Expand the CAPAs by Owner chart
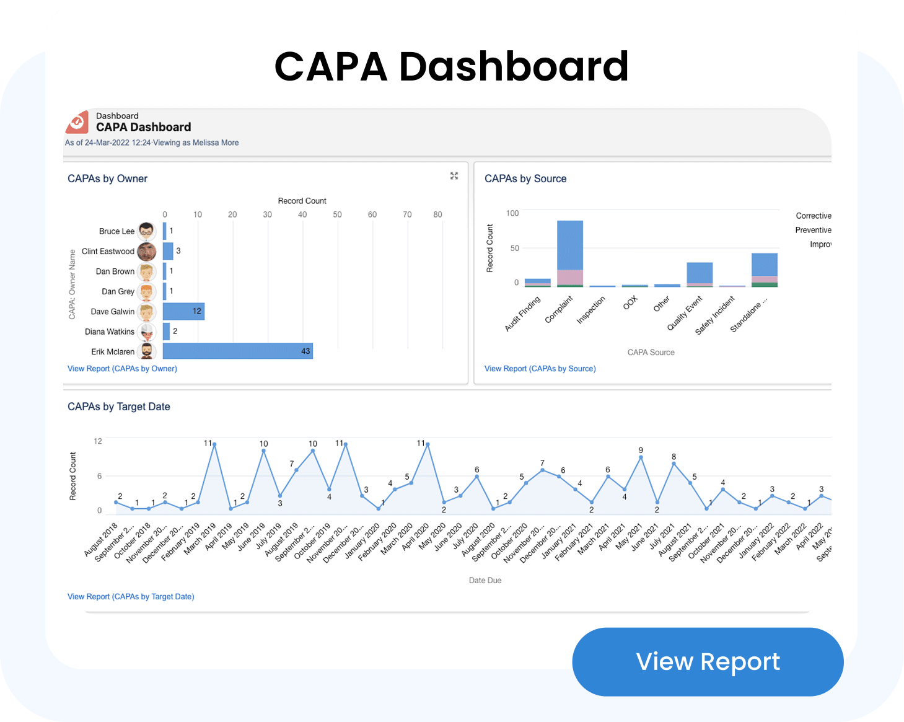This screenshot has height=722, width=904. click(x=454, y=176)
